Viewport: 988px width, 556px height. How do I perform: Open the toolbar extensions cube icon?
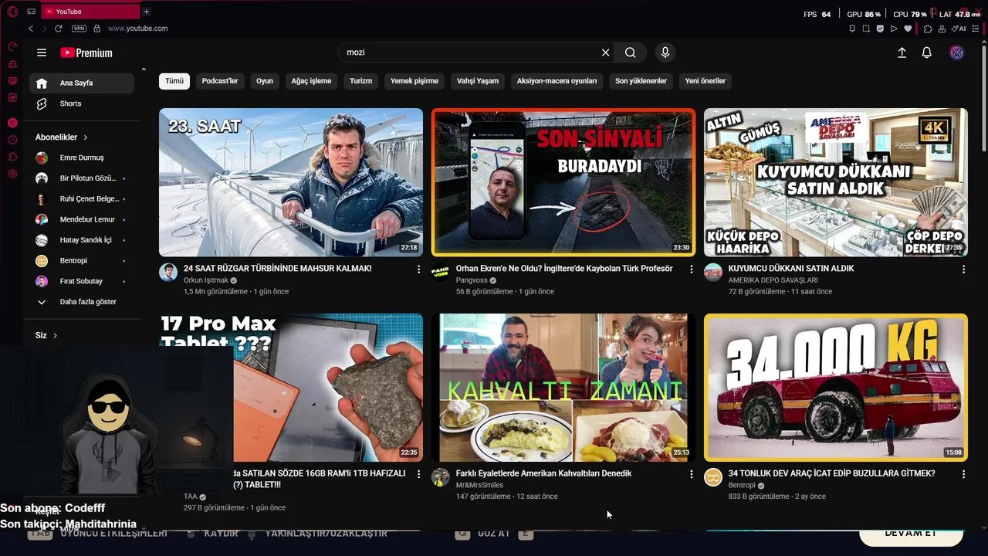pyautogui.click(x=928, y=29)
